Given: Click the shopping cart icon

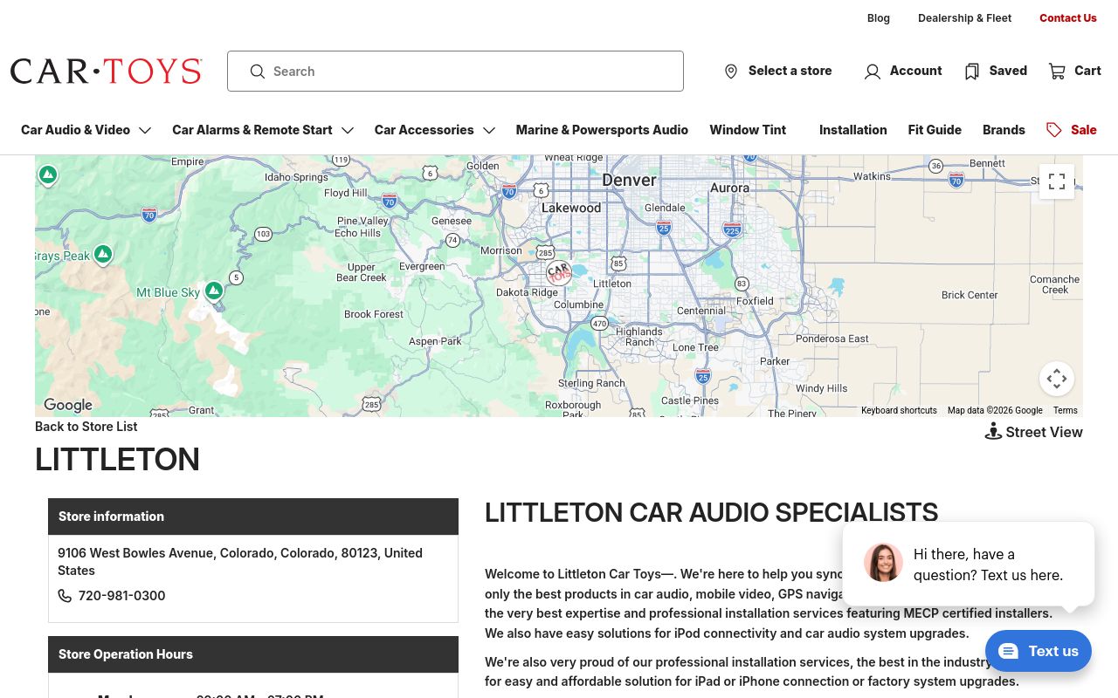Looking at the screenshot, I should (x=1057, y=72).
